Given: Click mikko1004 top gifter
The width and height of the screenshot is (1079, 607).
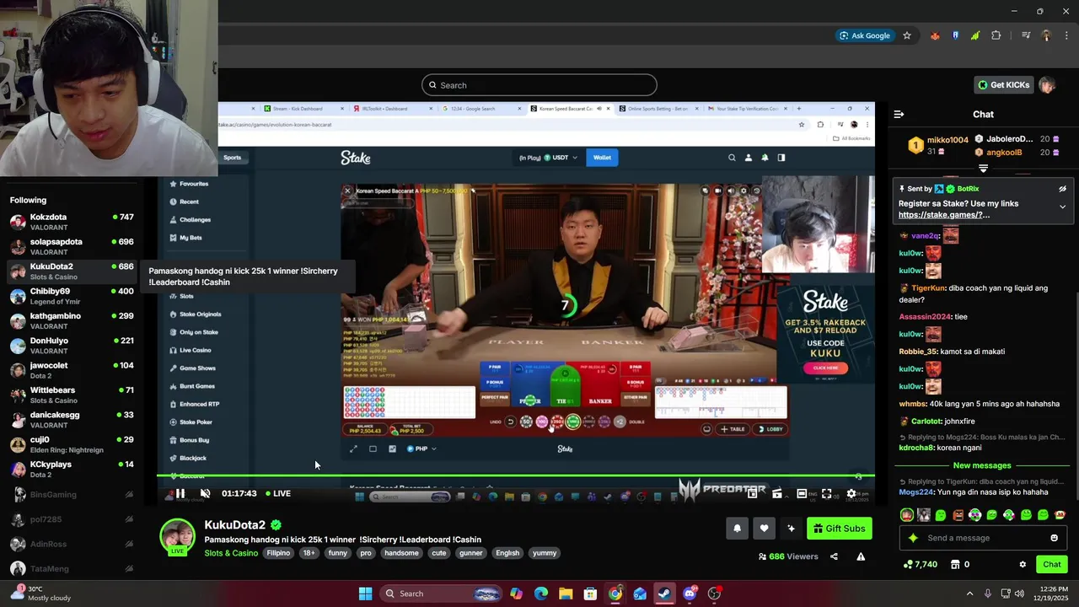Looking at the screenshot, I should (x=947, y=140).
